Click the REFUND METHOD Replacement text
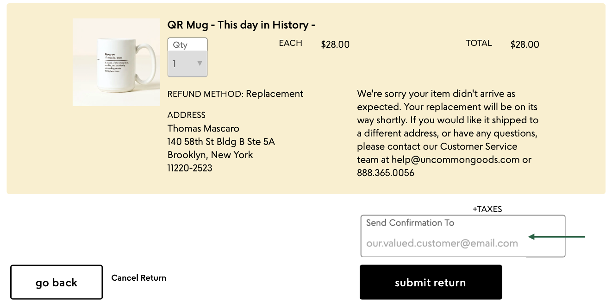 (235, 94)
